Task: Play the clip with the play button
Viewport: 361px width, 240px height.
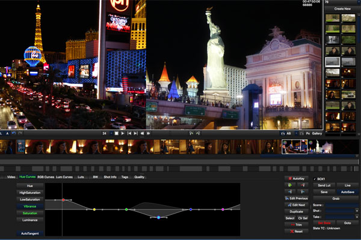Action: click(123, 133)
